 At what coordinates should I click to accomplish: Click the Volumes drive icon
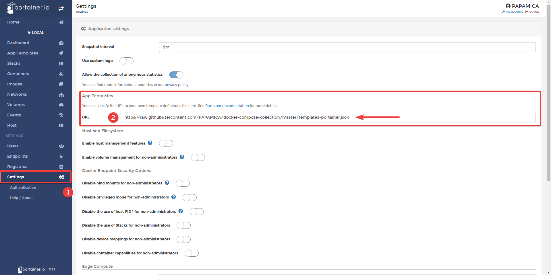pyautogui.click(x=61, y=105)
